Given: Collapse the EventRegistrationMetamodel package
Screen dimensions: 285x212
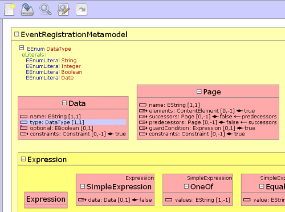Looking at the screenshot, I should pos(17,34).
